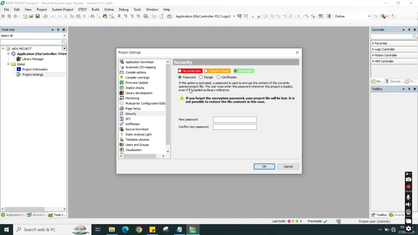This screenshot has height=235, width=418.
Task: Click the Save Project floppy icon
Action: (38, 16)
